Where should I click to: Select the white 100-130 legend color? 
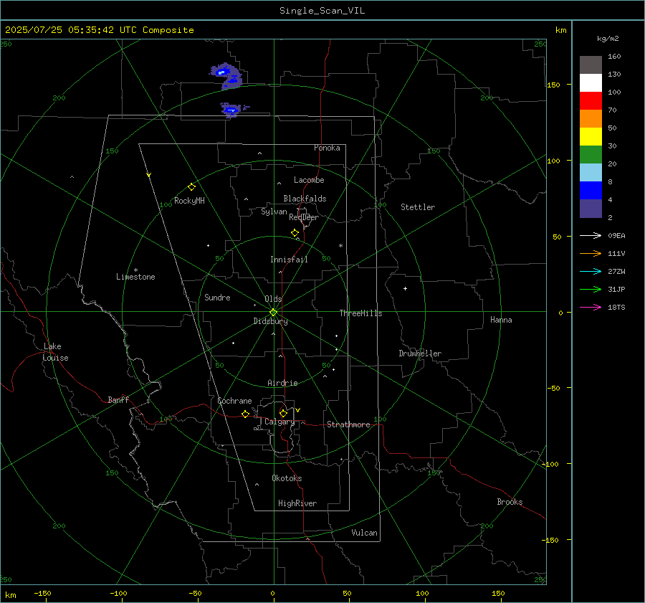pos(591,82)
